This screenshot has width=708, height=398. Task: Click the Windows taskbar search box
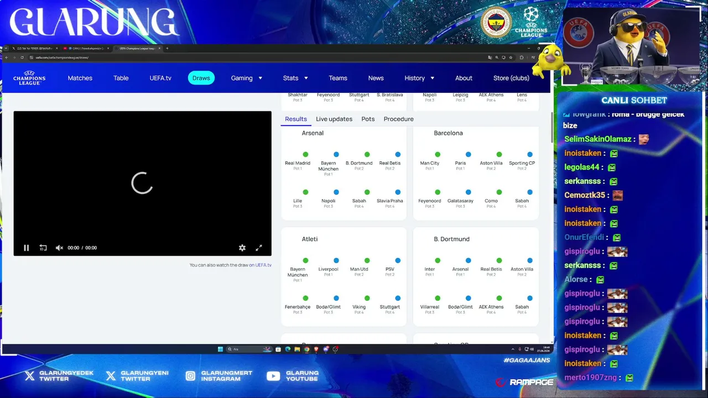coord(249,349)
